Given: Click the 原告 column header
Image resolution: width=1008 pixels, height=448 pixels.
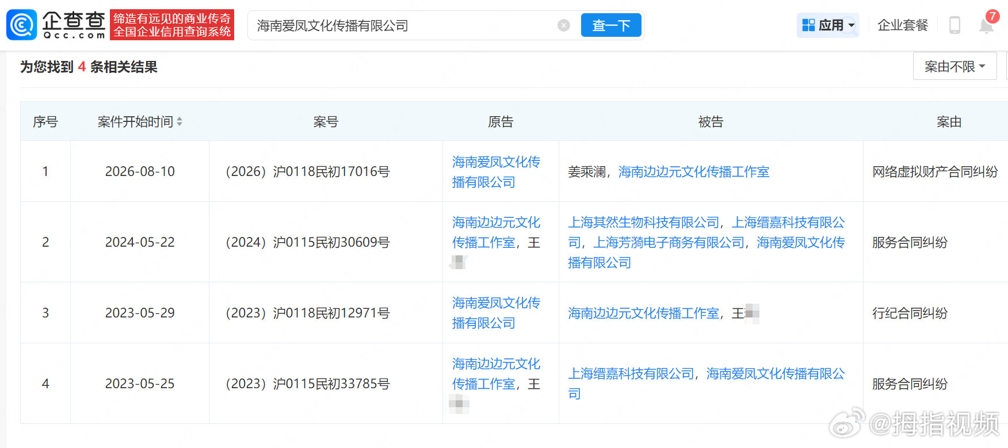Looking at the screenshot, I should (501, 121).
